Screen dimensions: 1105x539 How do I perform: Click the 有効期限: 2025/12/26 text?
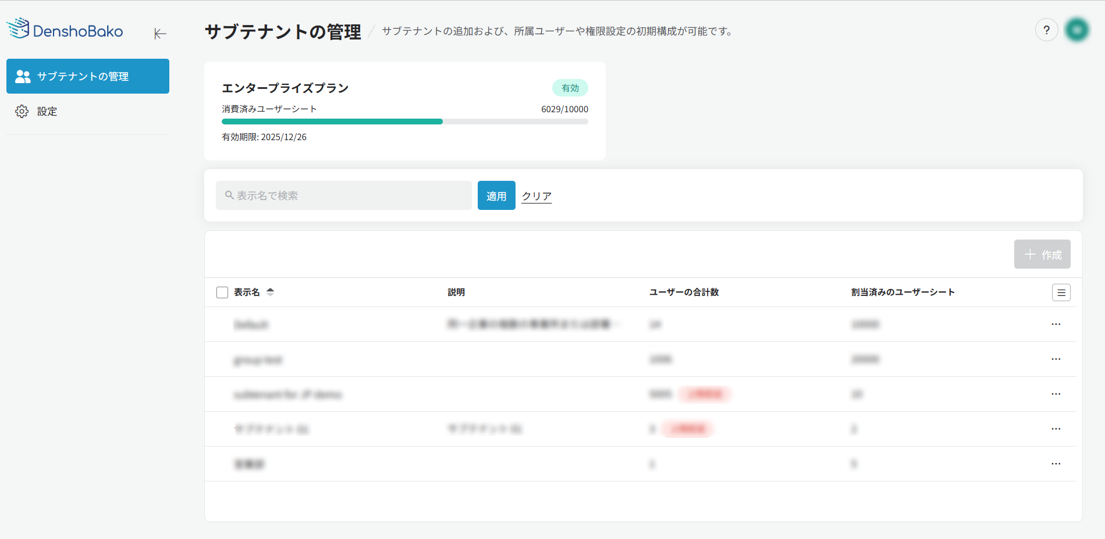coord(264,137)
